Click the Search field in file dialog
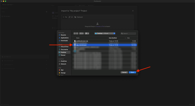The width and height of the screenshot is (195, 106). tap(128, 34)
